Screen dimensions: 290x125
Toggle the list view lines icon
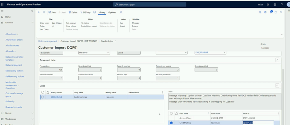click(44, 12)
